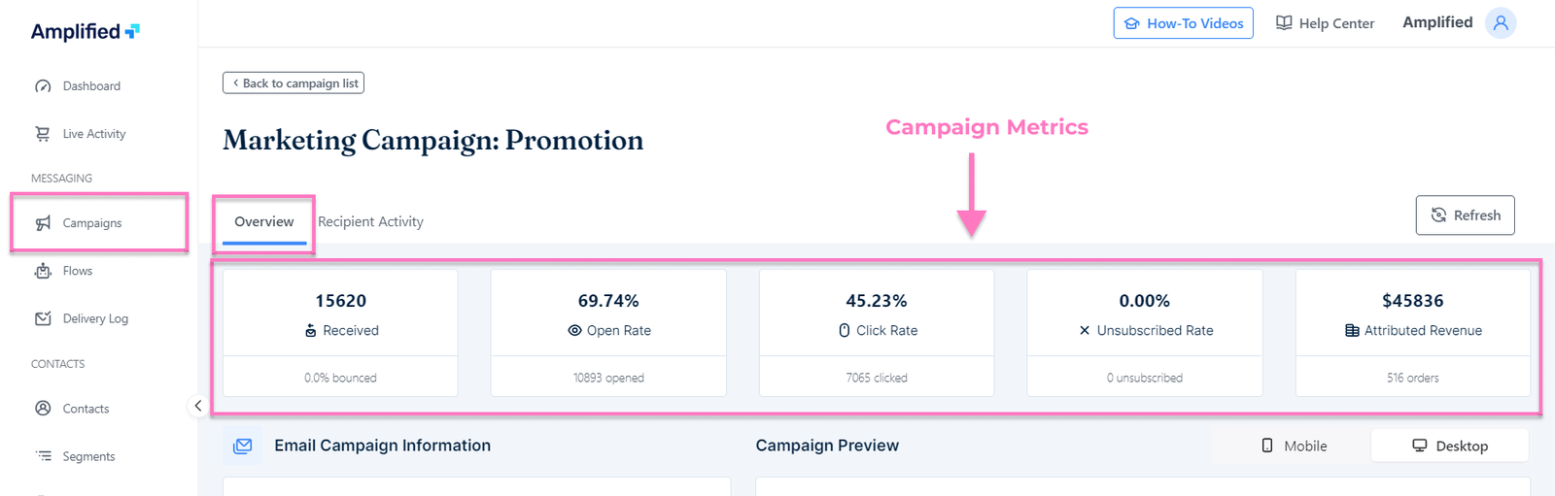This screenshot has height=496, width=1555.
Task: Refresh the campaign metrics
Action: [x=1465, y=215]
